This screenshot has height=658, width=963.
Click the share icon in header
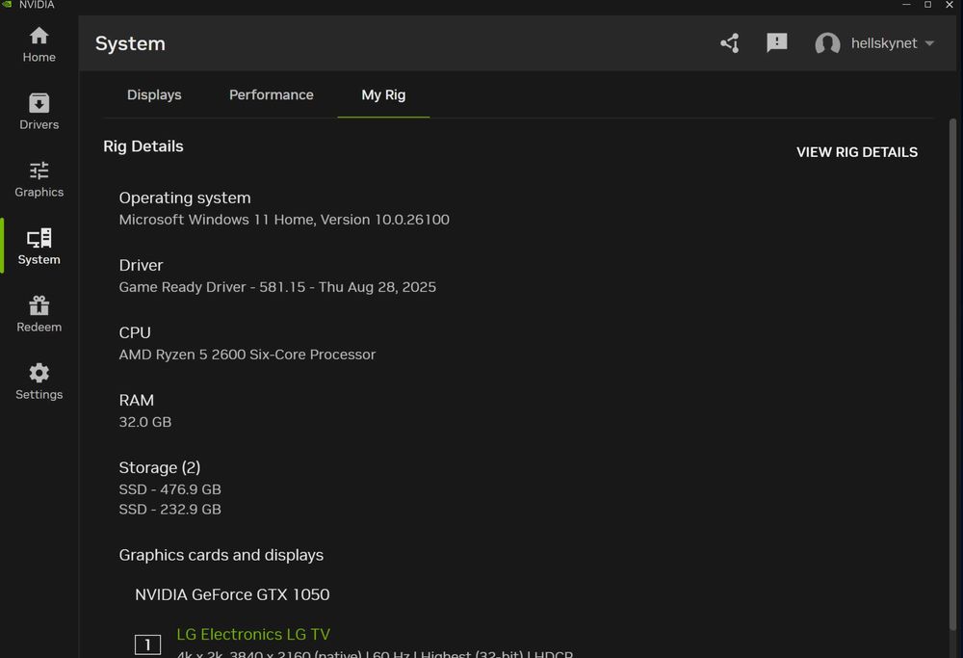coord(730,43)
